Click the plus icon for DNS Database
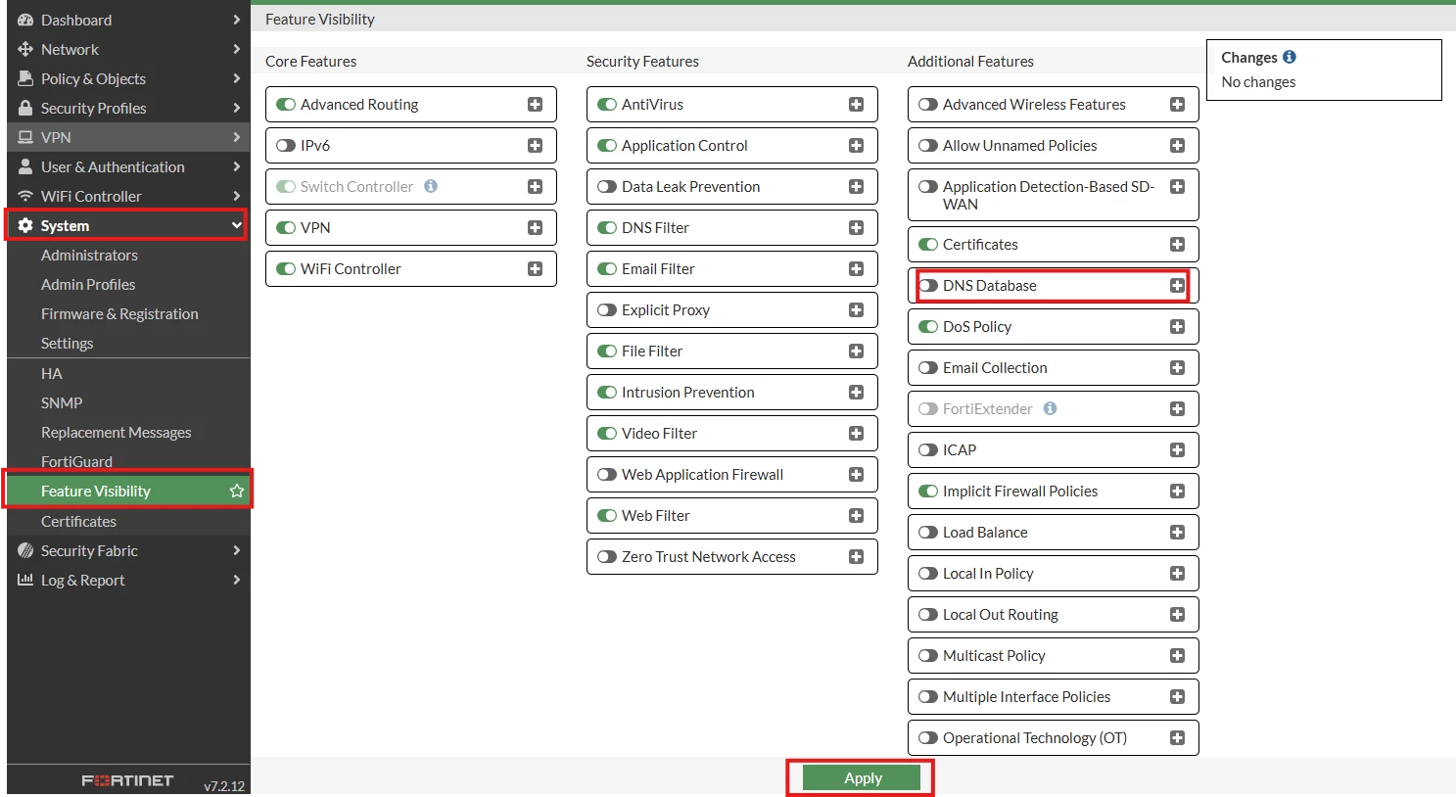The height and width of the screenshot is (797, 1456). (1177, 285)
